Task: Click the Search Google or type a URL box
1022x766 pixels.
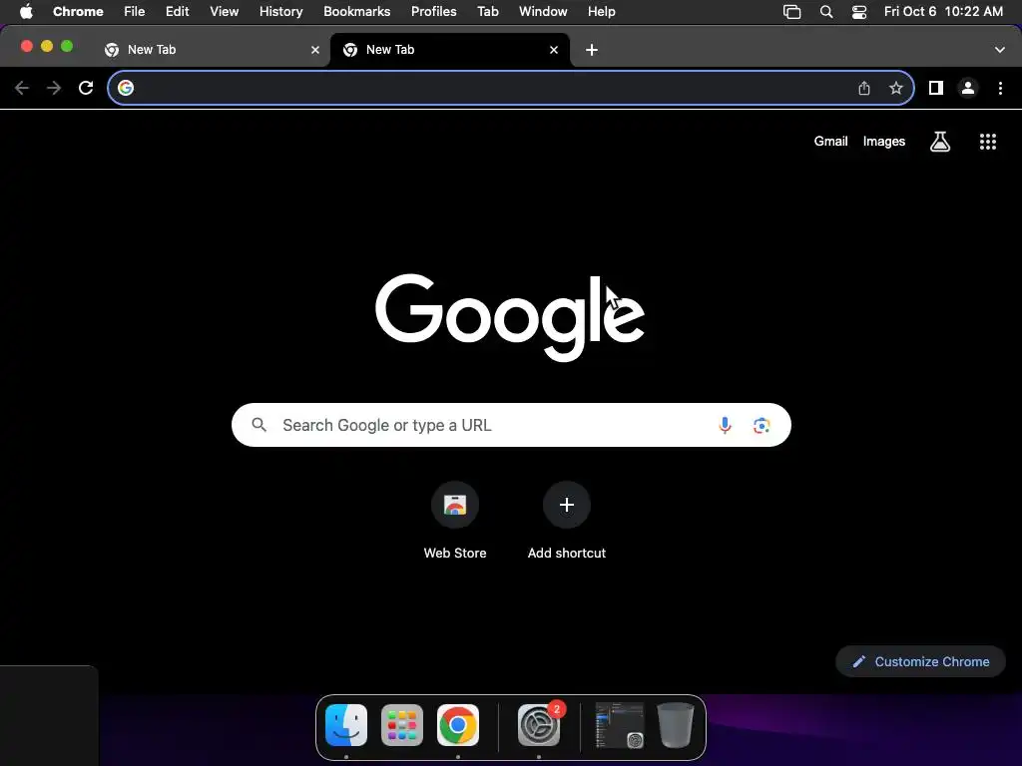Action: [x=511, y=425]
